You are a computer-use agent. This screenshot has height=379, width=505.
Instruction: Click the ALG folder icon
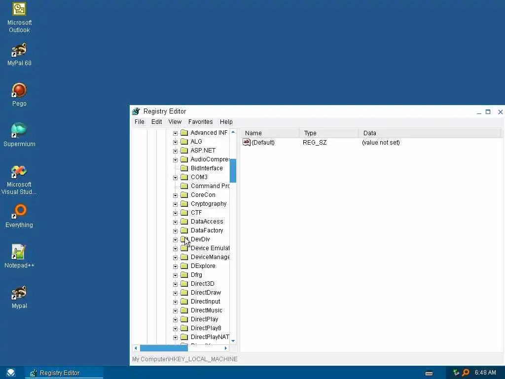(x=184, y=142)
